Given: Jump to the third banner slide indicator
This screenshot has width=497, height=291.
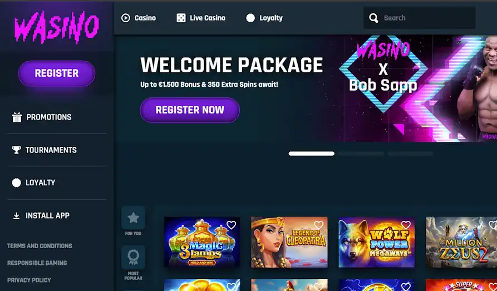Looking at the screenshot, I should [411, 154].
